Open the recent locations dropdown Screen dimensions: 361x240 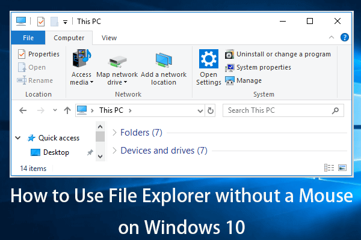tap(55, 110)
